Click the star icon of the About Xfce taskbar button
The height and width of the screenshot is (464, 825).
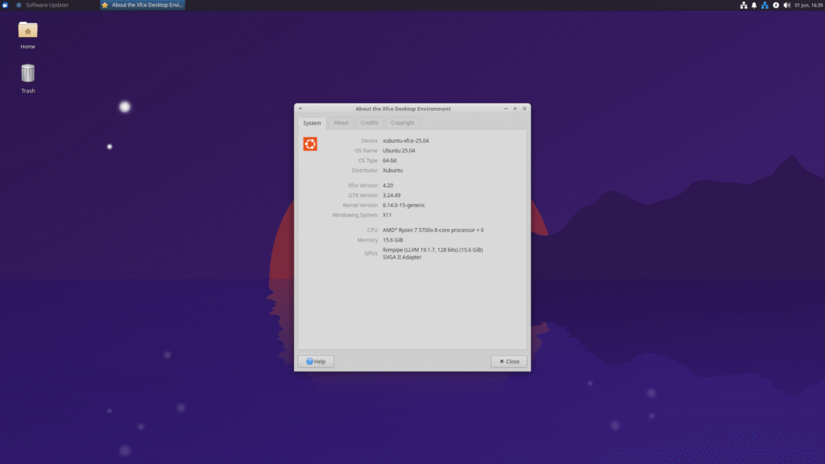click(105, 5)
